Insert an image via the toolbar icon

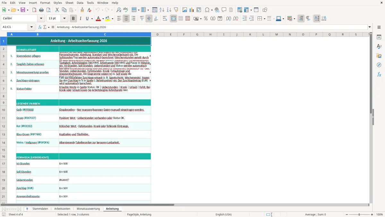click(185, 10)
